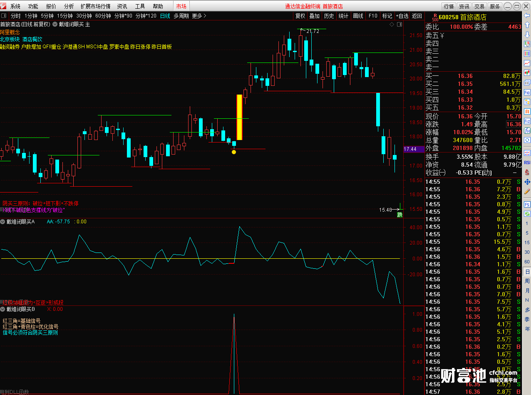Image resolution: width=531 pixels, height=395 pixels.
Task: Switch to 分时 chart period tab
Action: click(x=15, y=16)
